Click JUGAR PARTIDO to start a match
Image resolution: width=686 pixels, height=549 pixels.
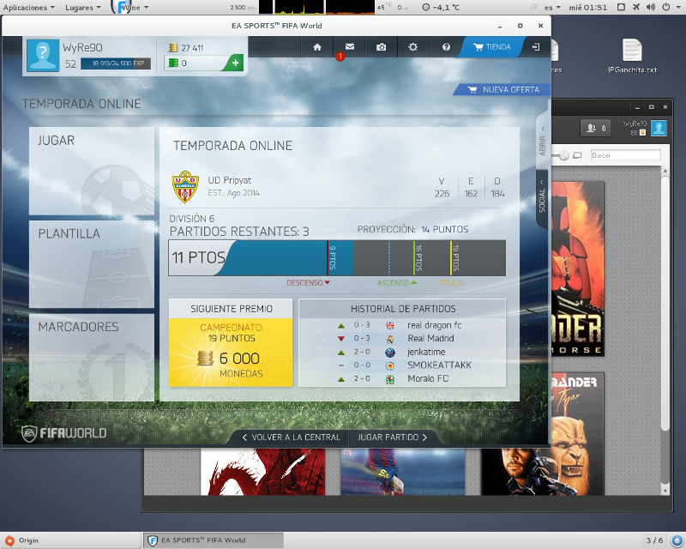[x=392, y=437]
